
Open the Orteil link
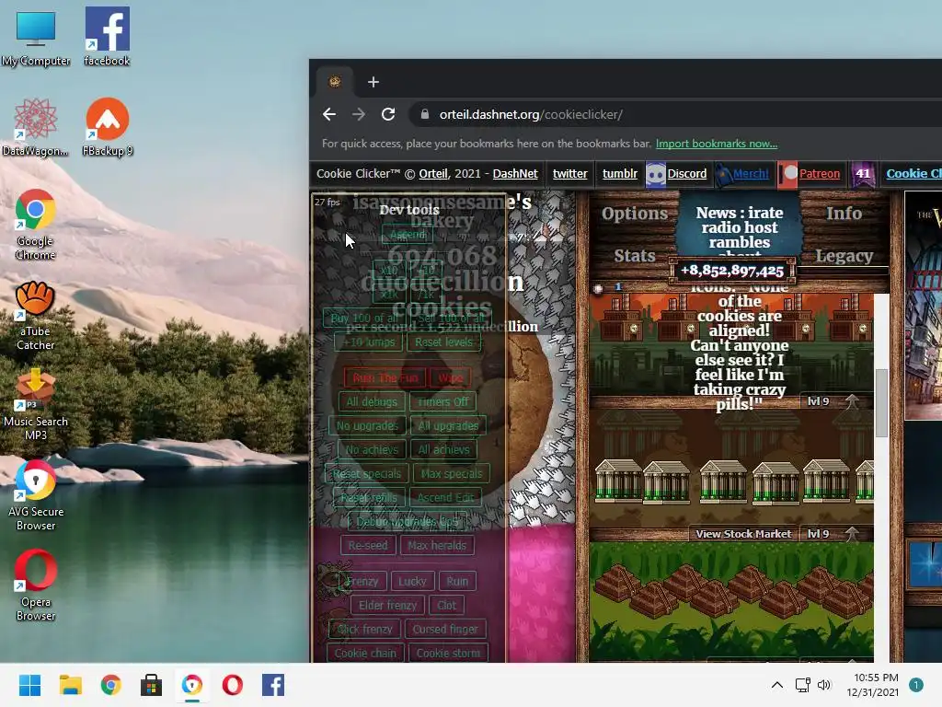433,174
